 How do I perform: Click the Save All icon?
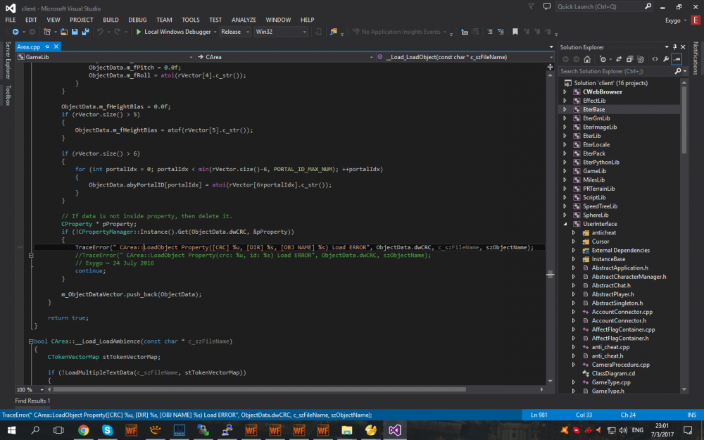point(85,32)
